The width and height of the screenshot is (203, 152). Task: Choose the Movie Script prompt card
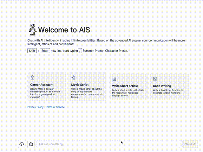88,87
